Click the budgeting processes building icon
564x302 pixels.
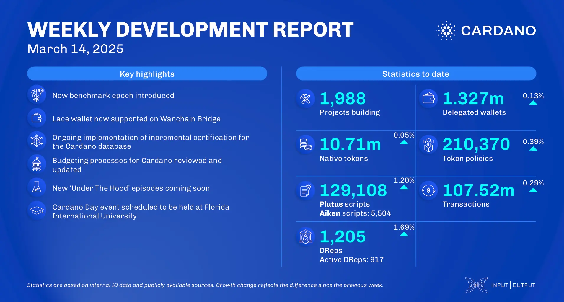[x=37, y=164]
